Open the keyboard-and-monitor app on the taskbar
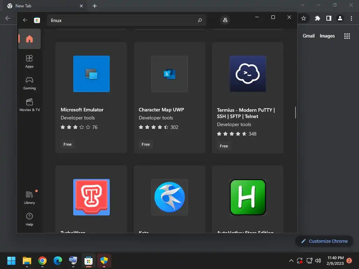Viewport: 359px width, 269px height. pyautogui.click(x=73, y=261)
